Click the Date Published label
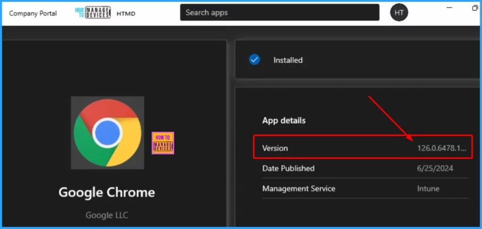 point(289,168)
